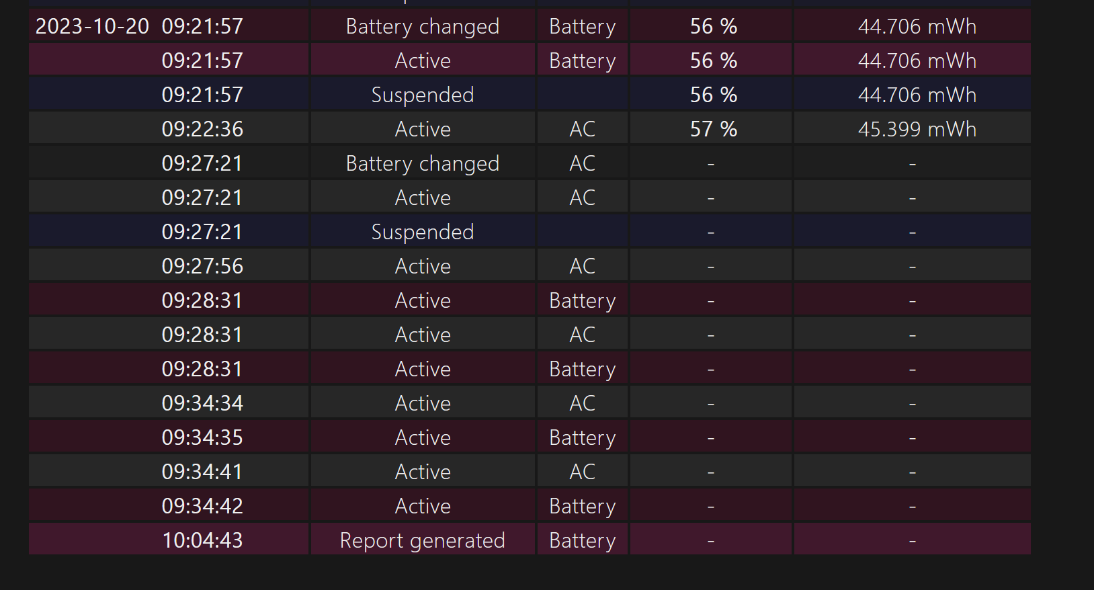Select AC source at 09:34:41
The width and height of the screenshot is (1094, 590).
(x=583, y=472)
